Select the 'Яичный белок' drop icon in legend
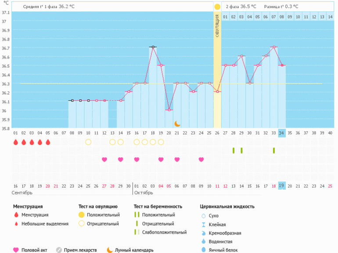Screen dimensions: 338x253 pos(203,250)
